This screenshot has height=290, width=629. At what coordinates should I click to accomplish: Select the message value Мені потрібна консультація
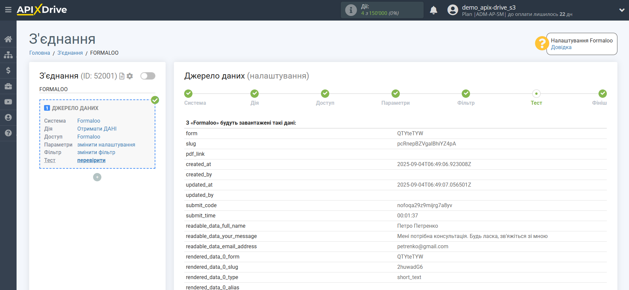(472, 236)
